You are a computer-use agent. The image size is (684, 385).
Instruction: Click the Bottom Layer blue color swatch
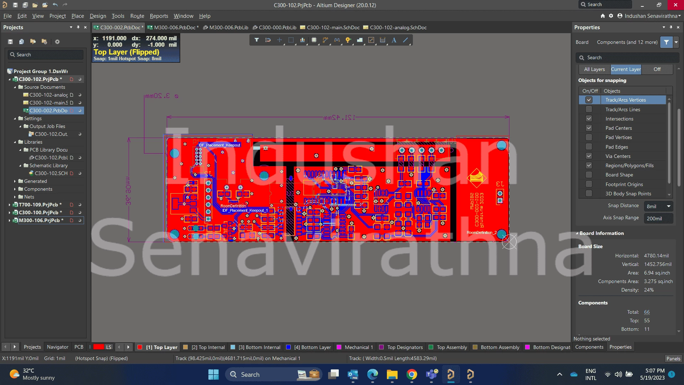(288, 347)
